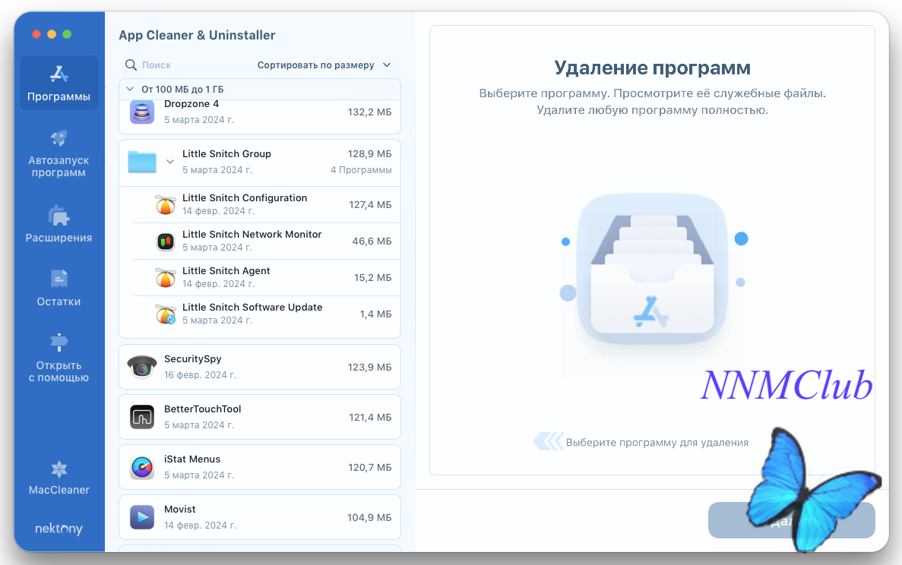Click Little Snitch Agent name
The image size is (902, 565).
click(226, 270)
